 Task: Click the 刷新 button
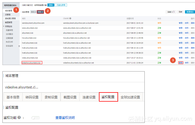click(180, 12)
